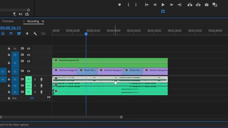Solo audio track A1
Viewport: 228px width, 128px height.
[x=35, y=79]
